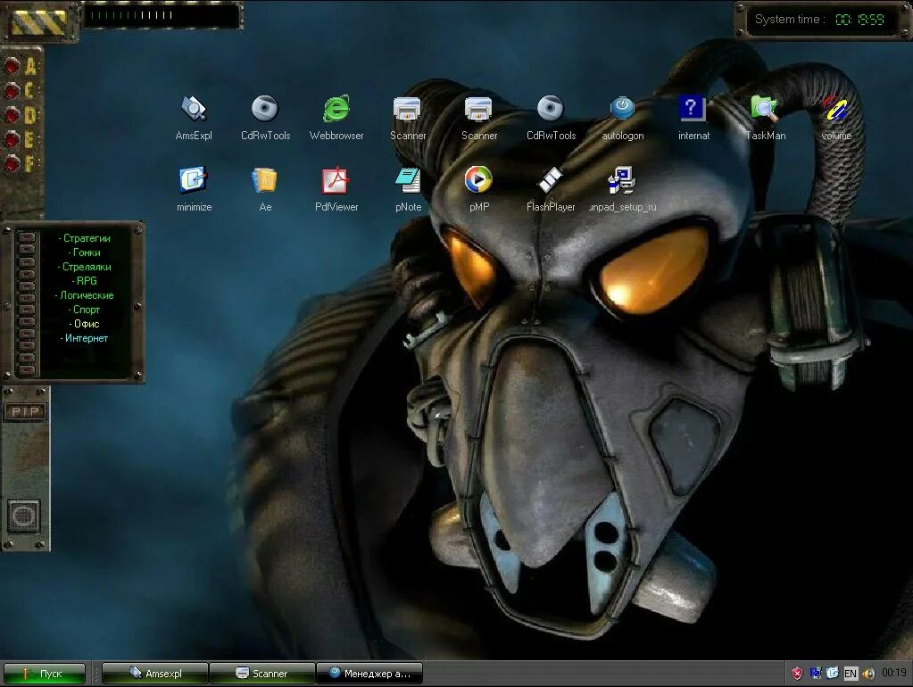Click the round speaker grille button
This screenshot has width=913, height=687.
(24, 516)
